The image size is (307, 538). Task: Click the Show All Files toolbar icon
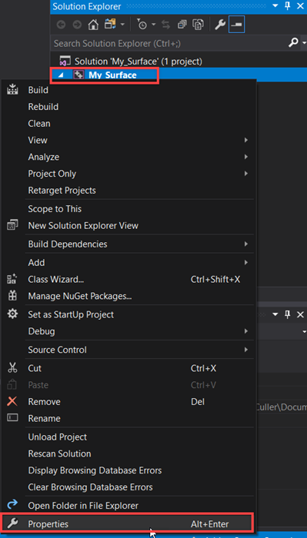point(199,25)
